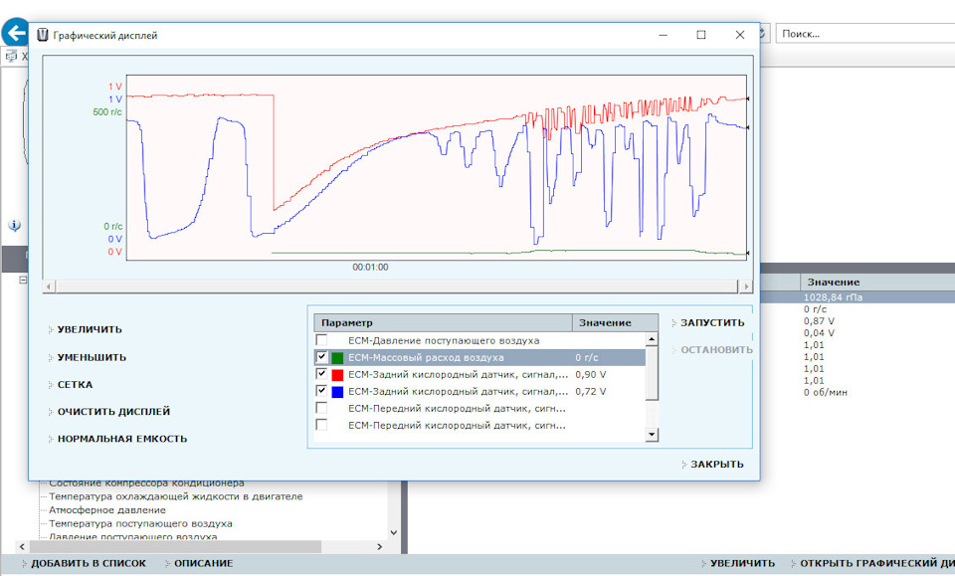Maximize the Графический дисплей window

(701, 35)
